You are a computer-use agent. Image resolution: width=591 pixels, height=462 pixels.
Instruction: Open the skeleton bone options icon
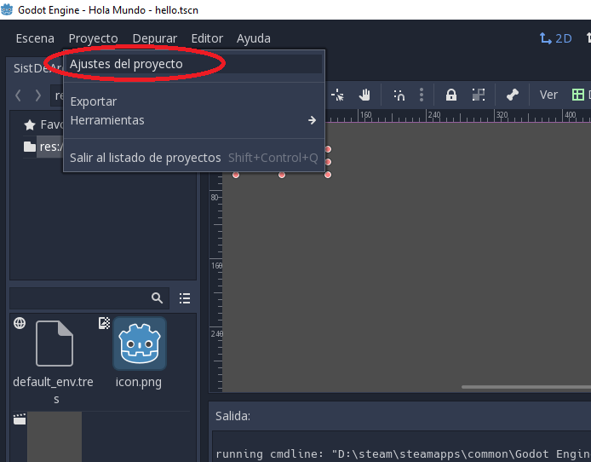[512, 95]
